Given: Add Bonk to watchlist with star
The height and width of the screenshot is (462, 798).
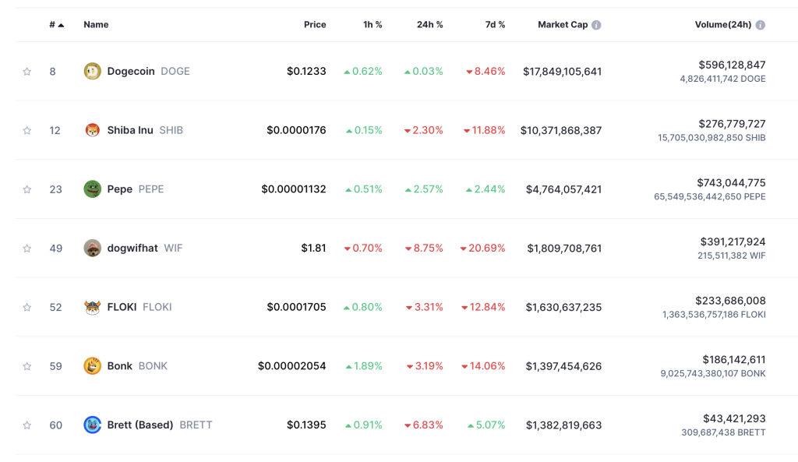Looking at the screenshot, I should [x=27, y=367].
